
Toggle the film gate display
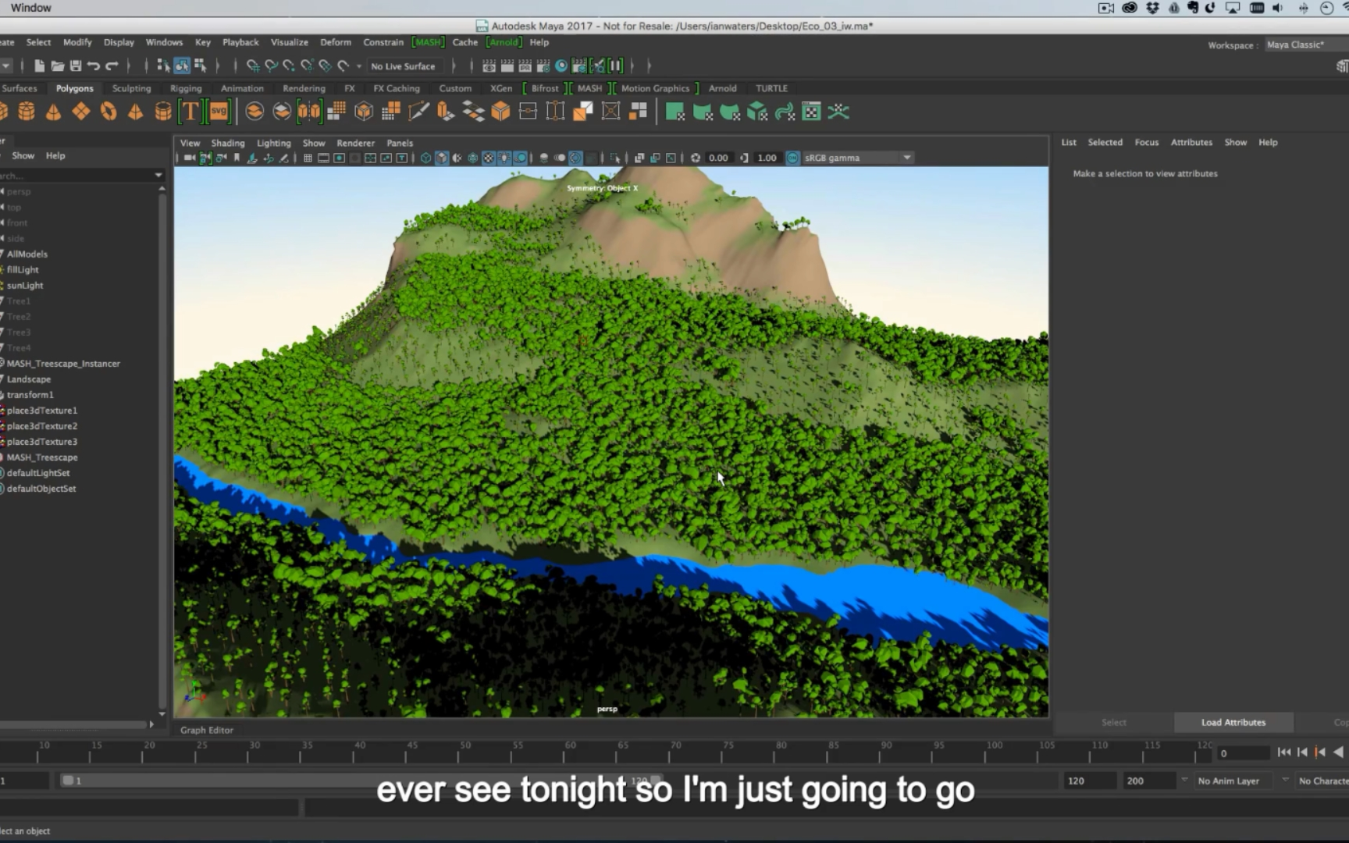(x=323, y=158)
